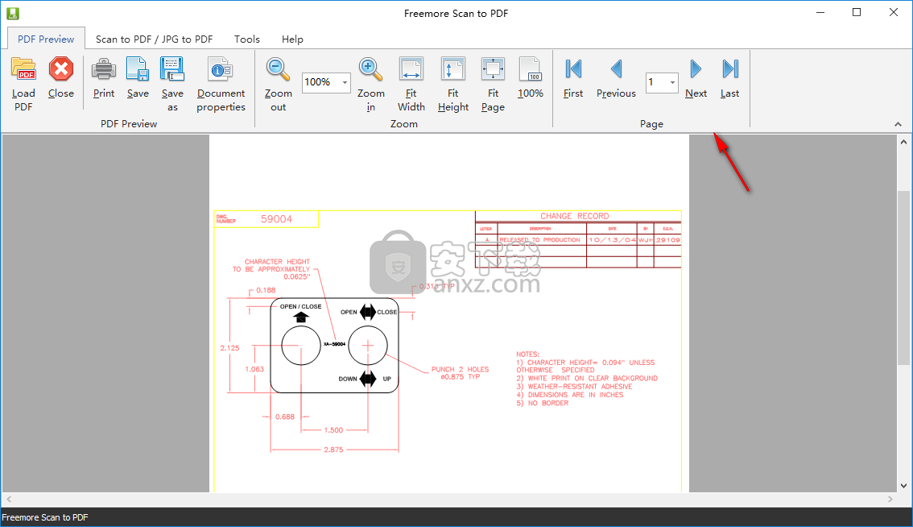Minimize the Freemore window

click(820, 13)
